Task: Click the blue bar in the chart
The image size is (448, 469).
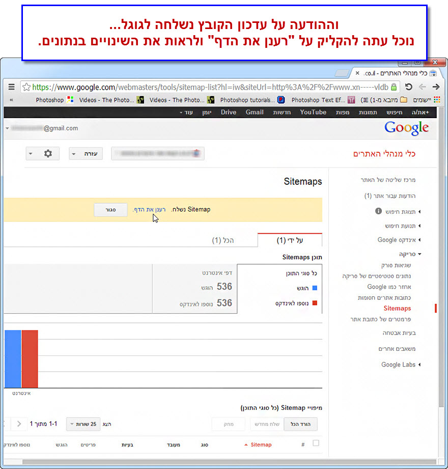Action: point(13,359)
